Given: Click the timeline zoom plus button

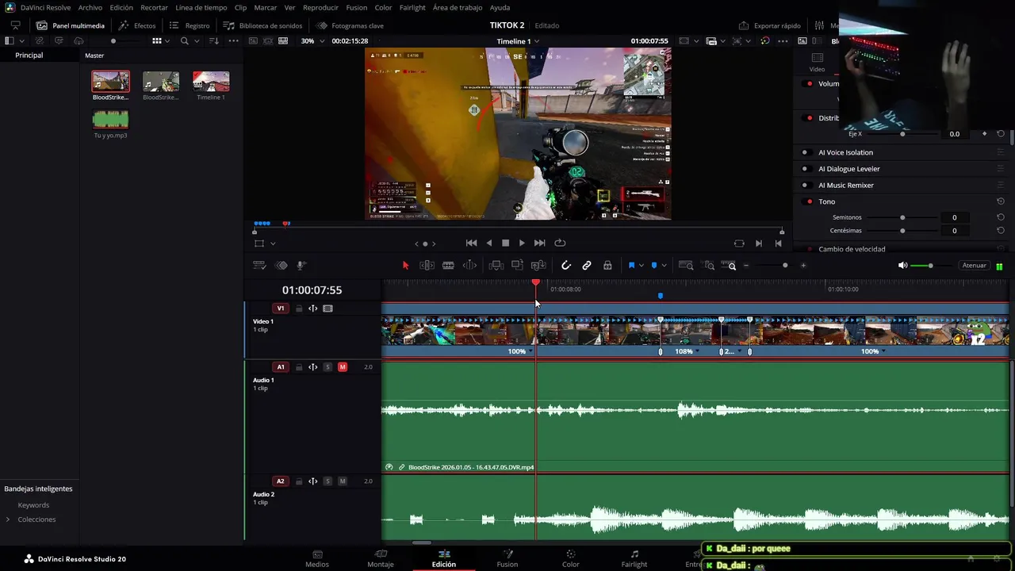Looking at the screenshot, I should [803, 266].
